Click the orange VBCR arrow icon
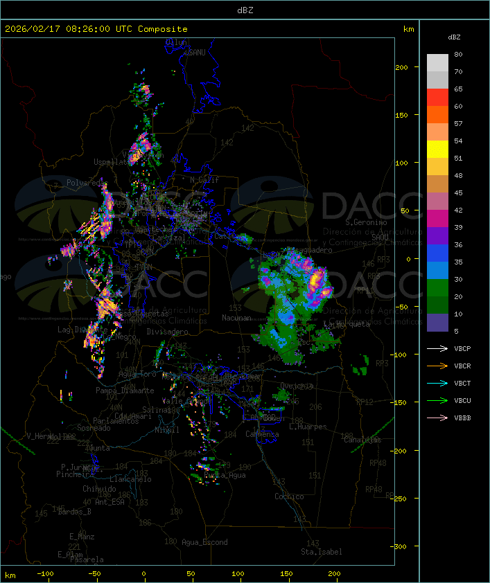 tap(437, 366)
